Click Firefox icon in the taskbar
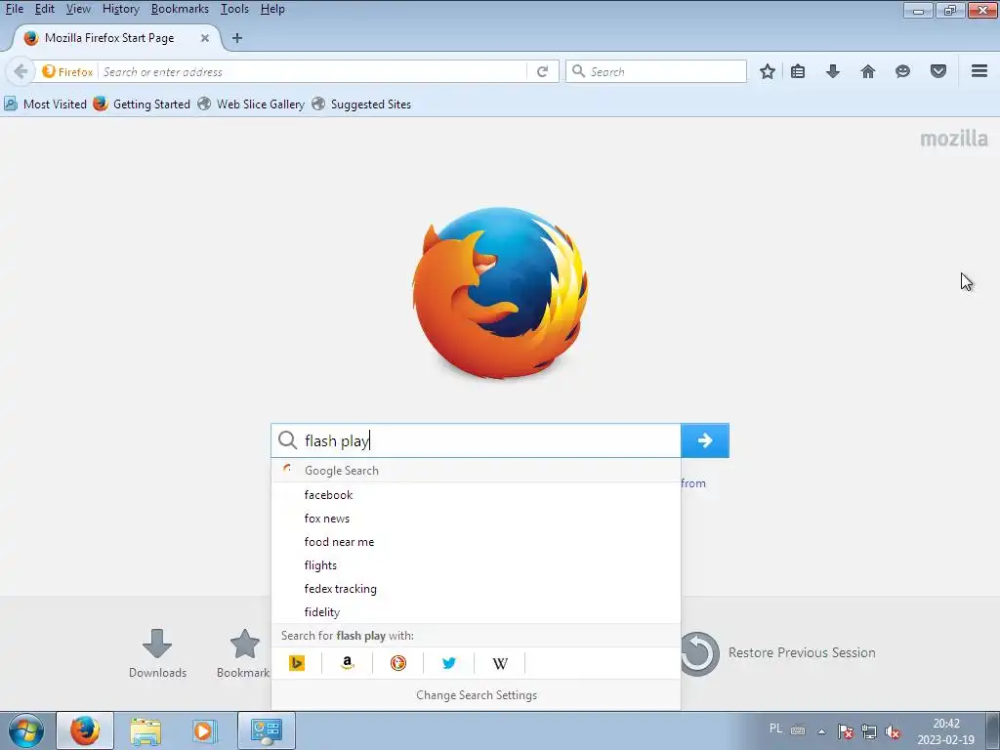The height and width of the screenshot is (750, 1000). click(x=85, y=730)
